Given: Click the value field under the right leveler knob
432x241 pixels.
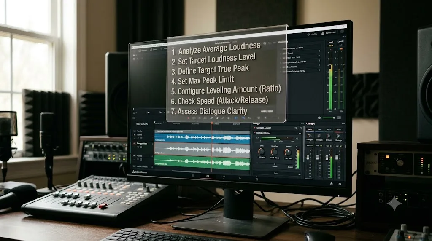Looking at the screenshot, I should (288, 158).
